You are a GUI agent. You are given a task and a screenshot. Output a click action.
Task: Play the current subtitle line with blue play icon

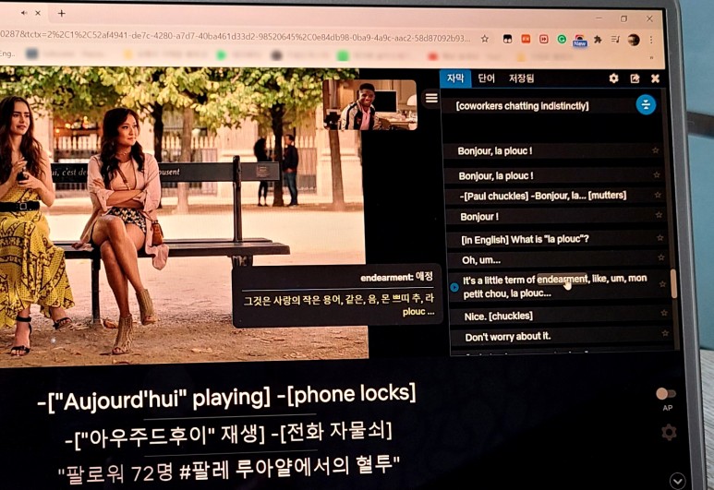pyautogui.click(x=454, y=287)
